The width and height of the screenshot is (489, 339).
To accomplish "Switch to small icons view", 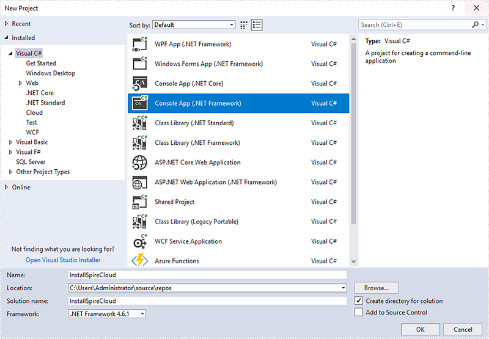I will coord(244,25).
